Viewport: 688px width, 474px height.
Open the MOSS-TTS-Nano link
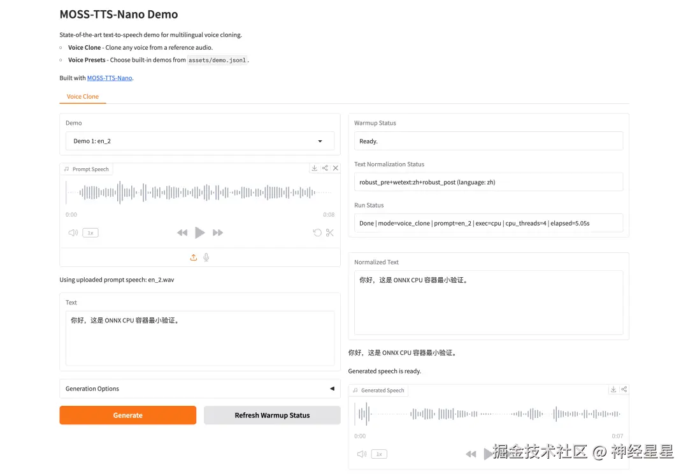110,78
